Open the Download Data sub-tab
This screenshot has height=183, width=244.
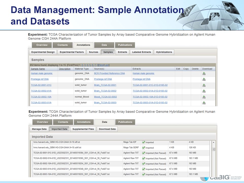click(x=107, y=129)
